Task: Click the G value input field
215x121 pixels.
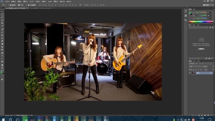Action: click(x=209, y=15)
